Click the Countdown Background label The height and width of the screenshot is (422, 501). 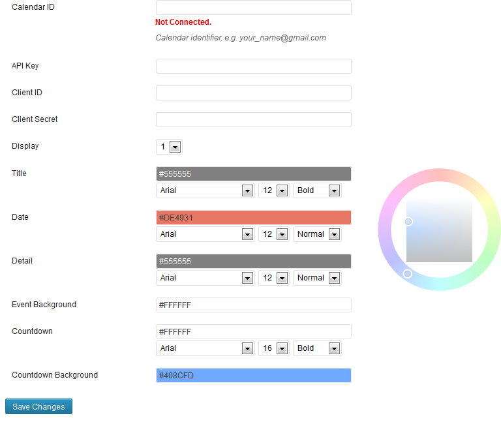point(55,375)
